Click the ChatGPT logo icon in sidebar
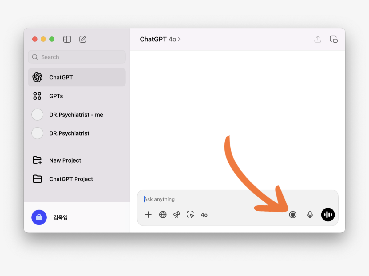The width and height of the screenshot is (369, 276). tap(37, 77)
